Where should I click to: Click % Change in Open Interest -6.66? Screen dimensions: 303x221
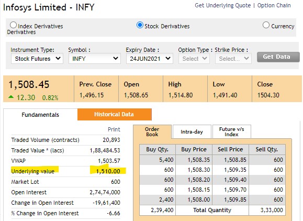point(114,213)
